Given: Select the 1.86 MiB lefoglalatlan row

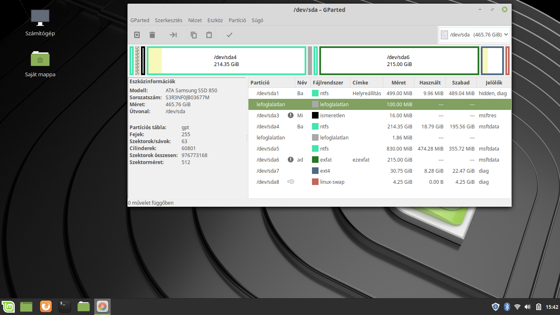Looking at the screenshot, I should [x=380, y=137].
